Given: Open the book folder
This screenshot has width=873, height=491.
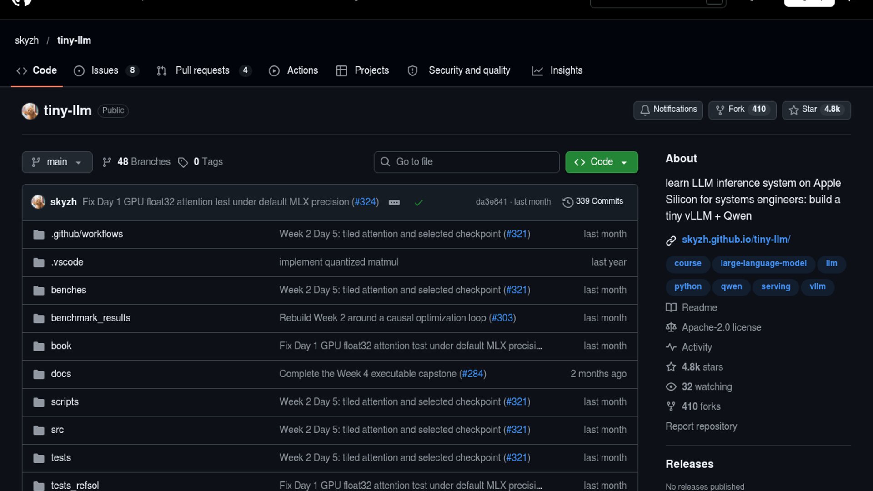Looking at the screenshot, I should coord(61,346).
